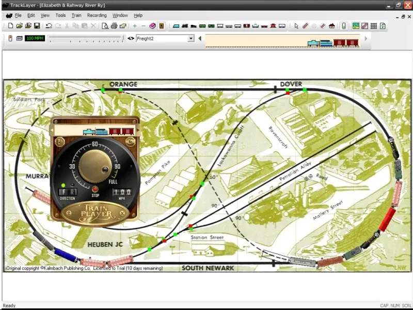The width and height of the screenshot is (413, 310).
Task: Toggle the scenery background view icon
Action: [x=356, y=26]
